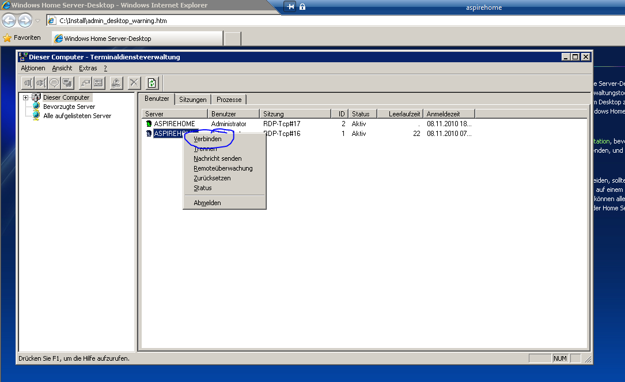Click the Connect plug toolbar icon

pos(28,83)
